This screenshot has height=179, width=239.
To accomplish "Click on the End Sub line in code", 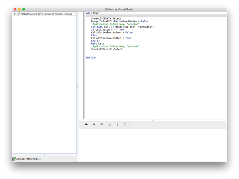I will click(x=90, y=58).
